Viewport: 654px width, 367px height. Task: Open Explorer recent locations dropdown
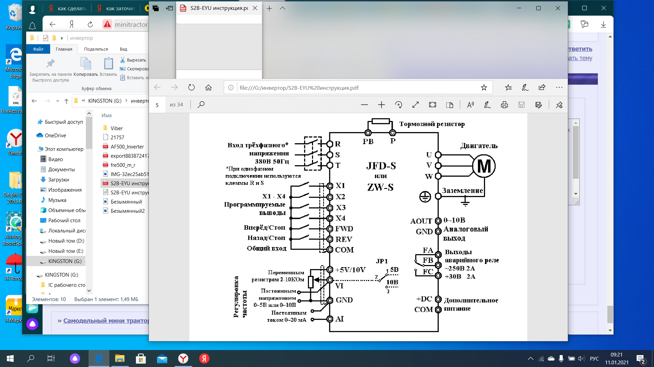58,101
